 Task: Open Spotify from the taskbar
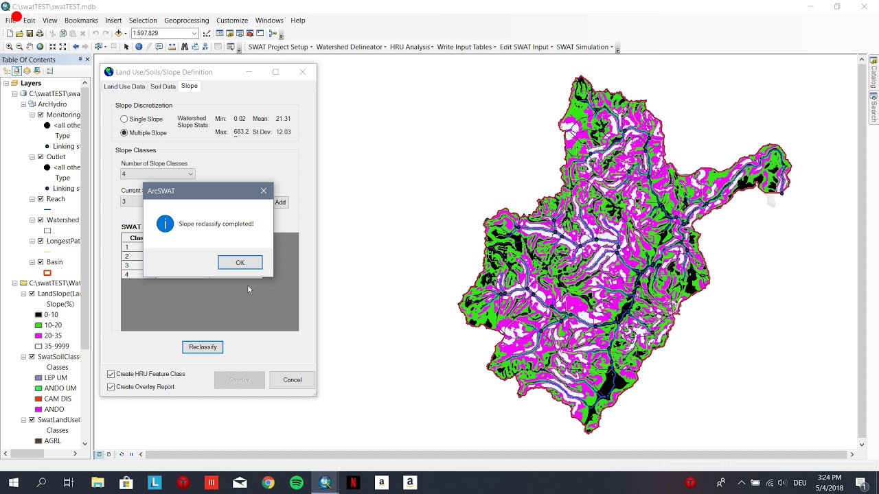[297, 483]
